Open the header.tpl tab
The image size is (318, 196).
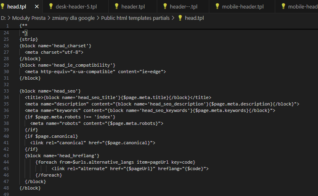133,6
